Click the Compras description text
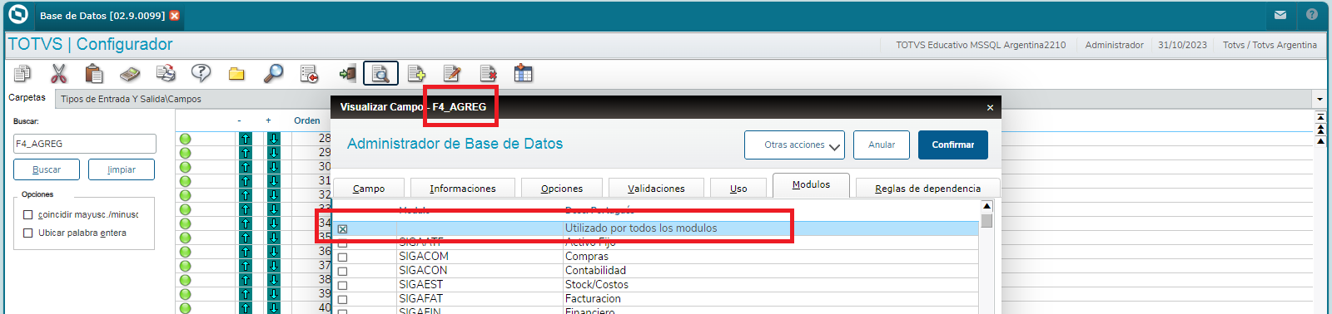1332x314 pixels. click(587, 257)
